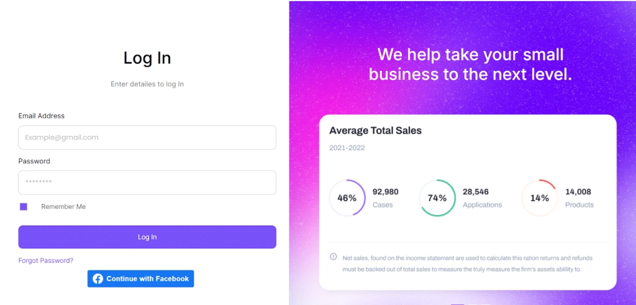The image size is (636, 305).
Task: Click the Net sales description text
Action: (x=467, y=263)
